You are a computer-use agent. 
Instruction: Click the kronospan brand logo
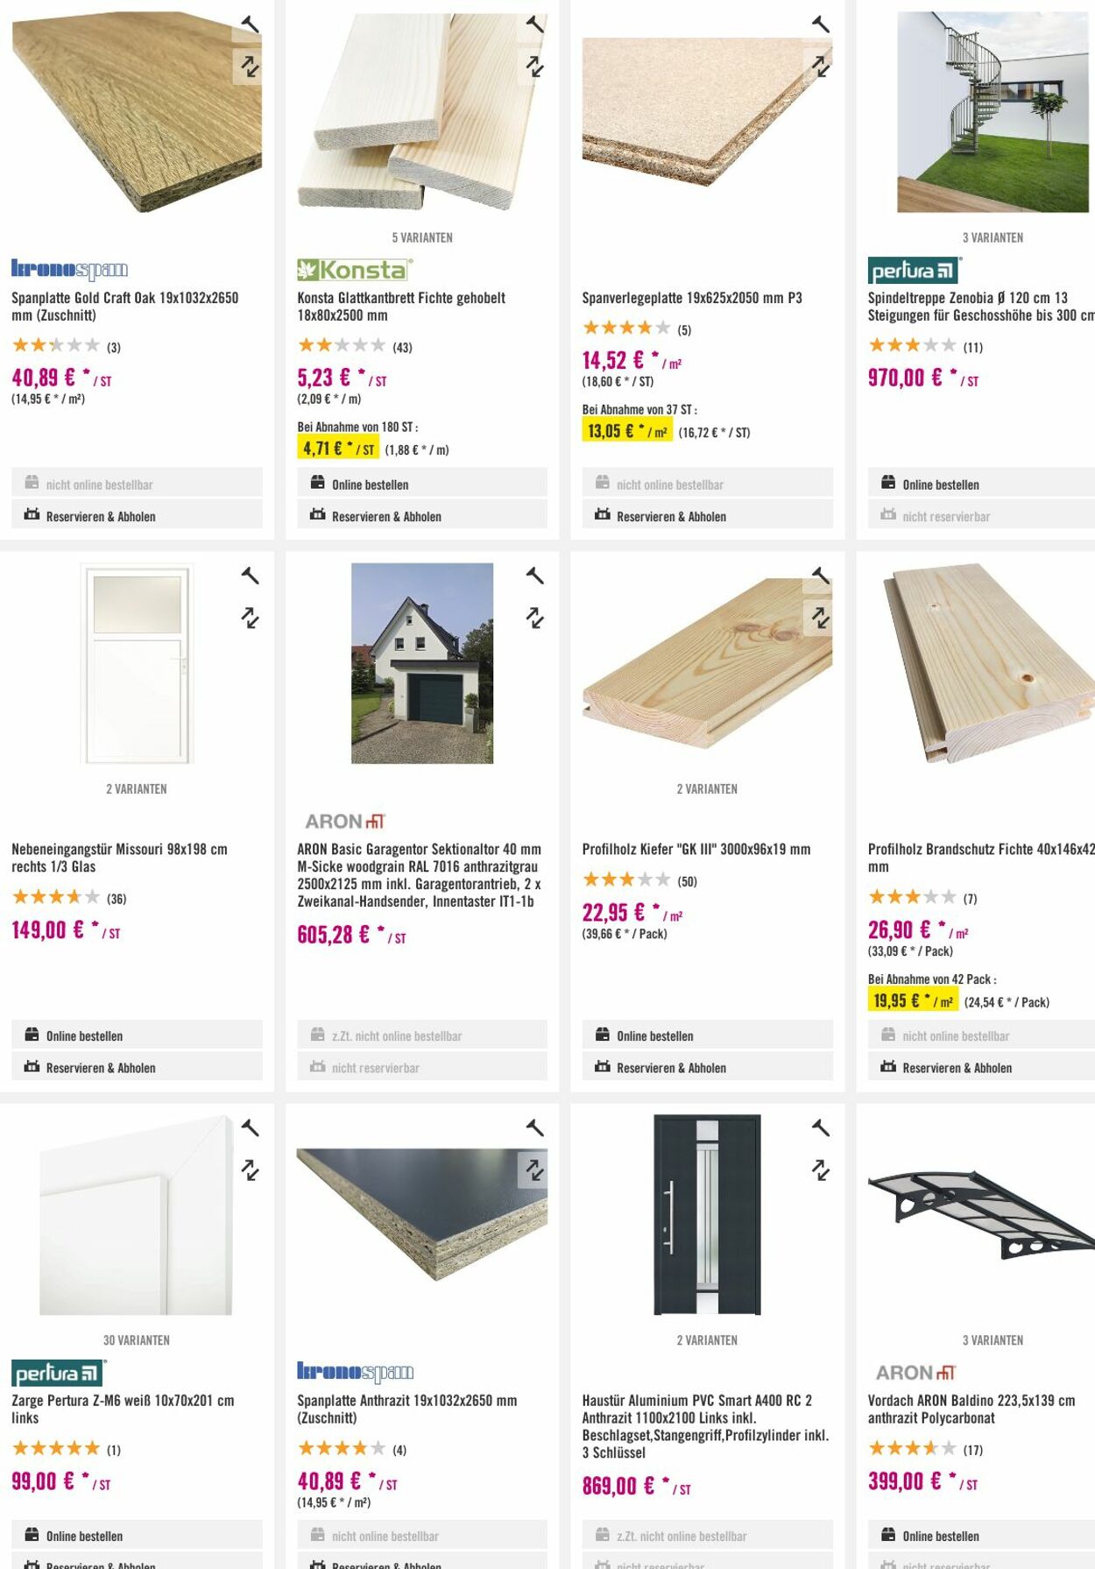[70, 268]
